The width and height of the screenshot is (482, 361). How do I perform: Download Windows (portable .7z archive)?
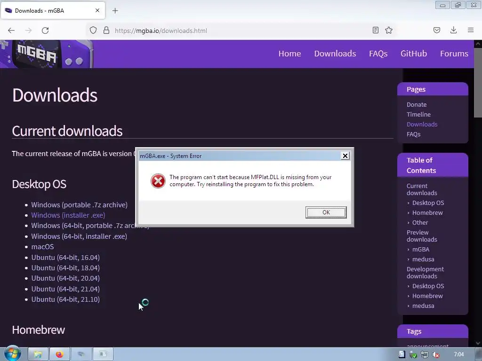coord(79,205)
